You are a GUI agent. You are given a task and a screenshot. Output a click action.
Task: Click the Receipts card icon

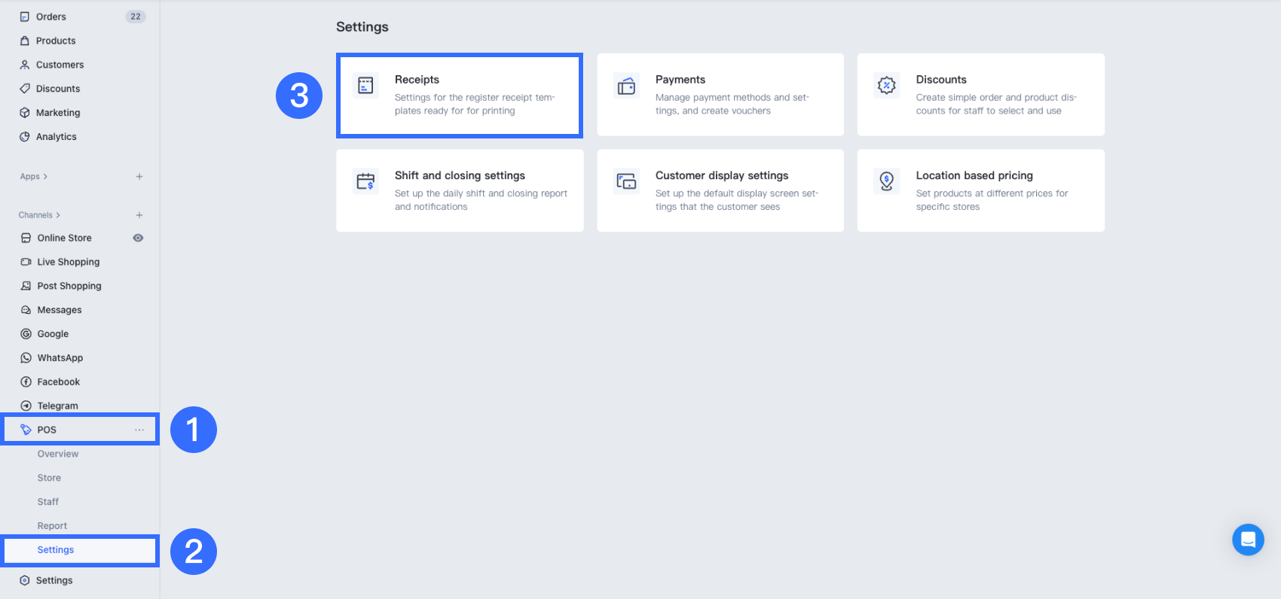point(365,86)
